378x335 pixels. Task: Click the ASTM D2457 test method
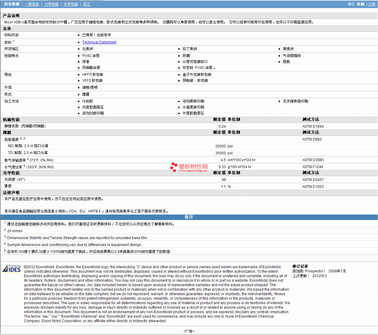pyautogui.click(x=313, y=180)
